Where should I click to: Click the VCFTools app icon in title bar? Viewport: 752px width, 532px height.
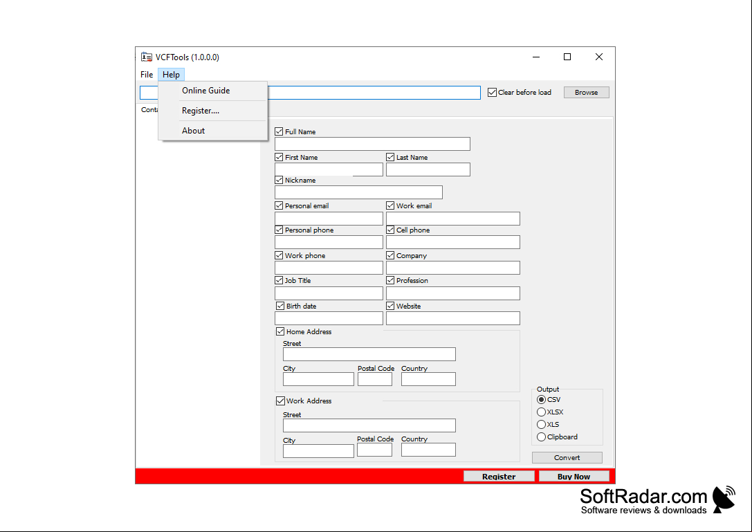146,57
